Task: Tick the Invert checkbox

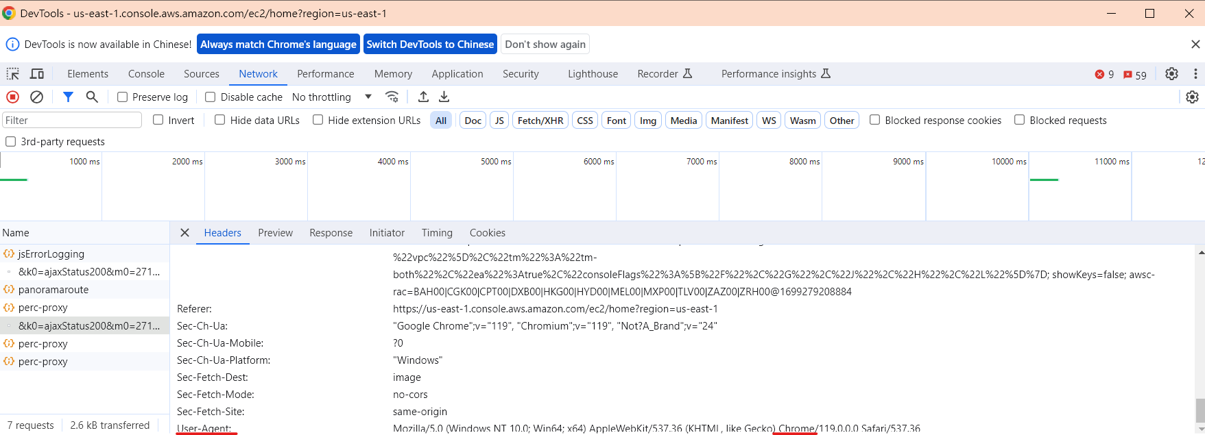Action: [158, 120]
